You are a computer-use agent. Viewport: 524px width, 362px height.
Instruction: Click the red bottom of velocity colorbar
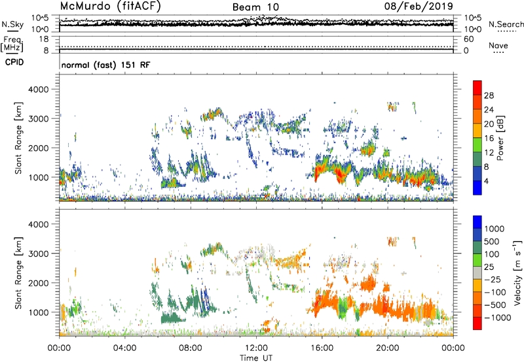477,323
